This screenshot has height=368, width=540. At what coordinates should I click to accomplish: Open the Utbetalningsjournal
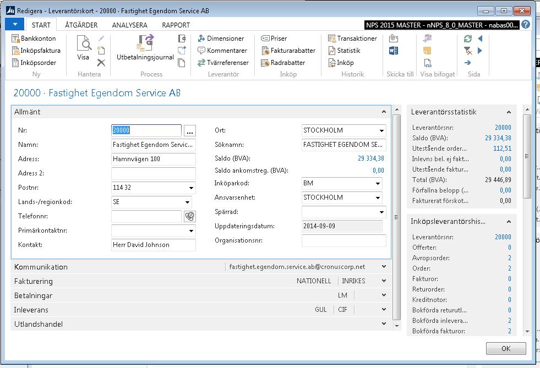[x=145, y=48]
